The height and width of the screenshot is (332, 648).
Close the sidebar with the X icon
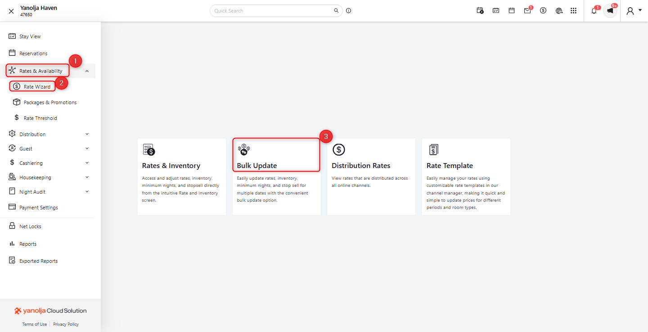tap(11, 11)
